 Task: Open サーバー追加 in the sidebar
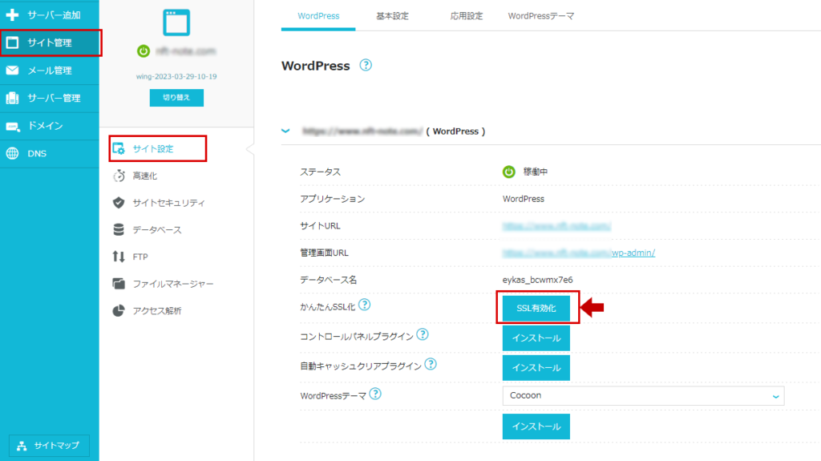49,14
